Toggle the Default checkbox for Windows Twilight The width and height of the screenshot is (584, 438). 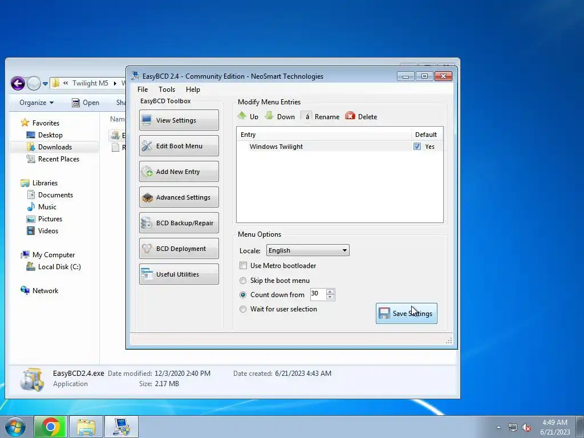(x=417, y=147)
